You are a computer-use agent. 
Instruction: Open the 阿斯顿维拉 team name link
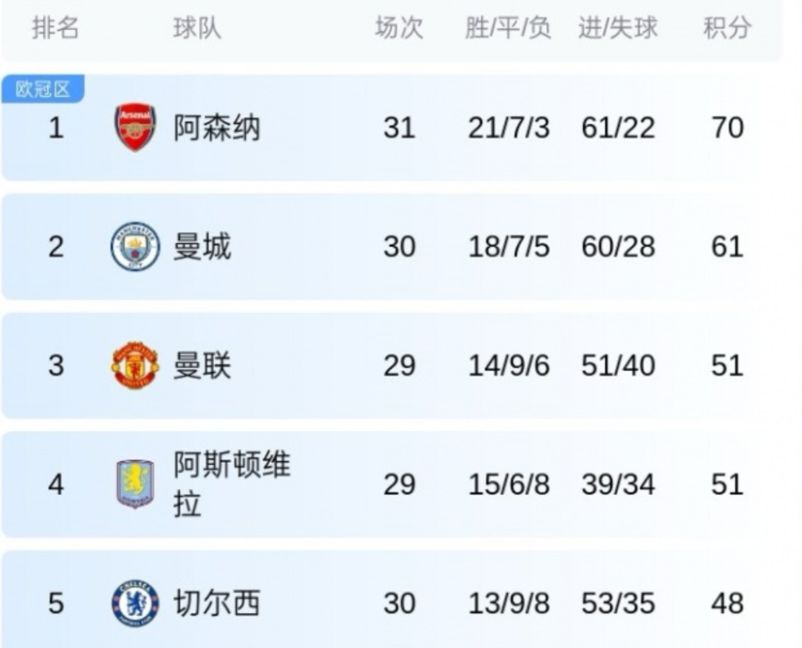pyautogui.click(x=231, y=484)
